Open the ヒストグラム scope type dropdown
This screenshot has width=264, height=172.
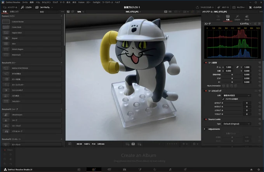245,24
